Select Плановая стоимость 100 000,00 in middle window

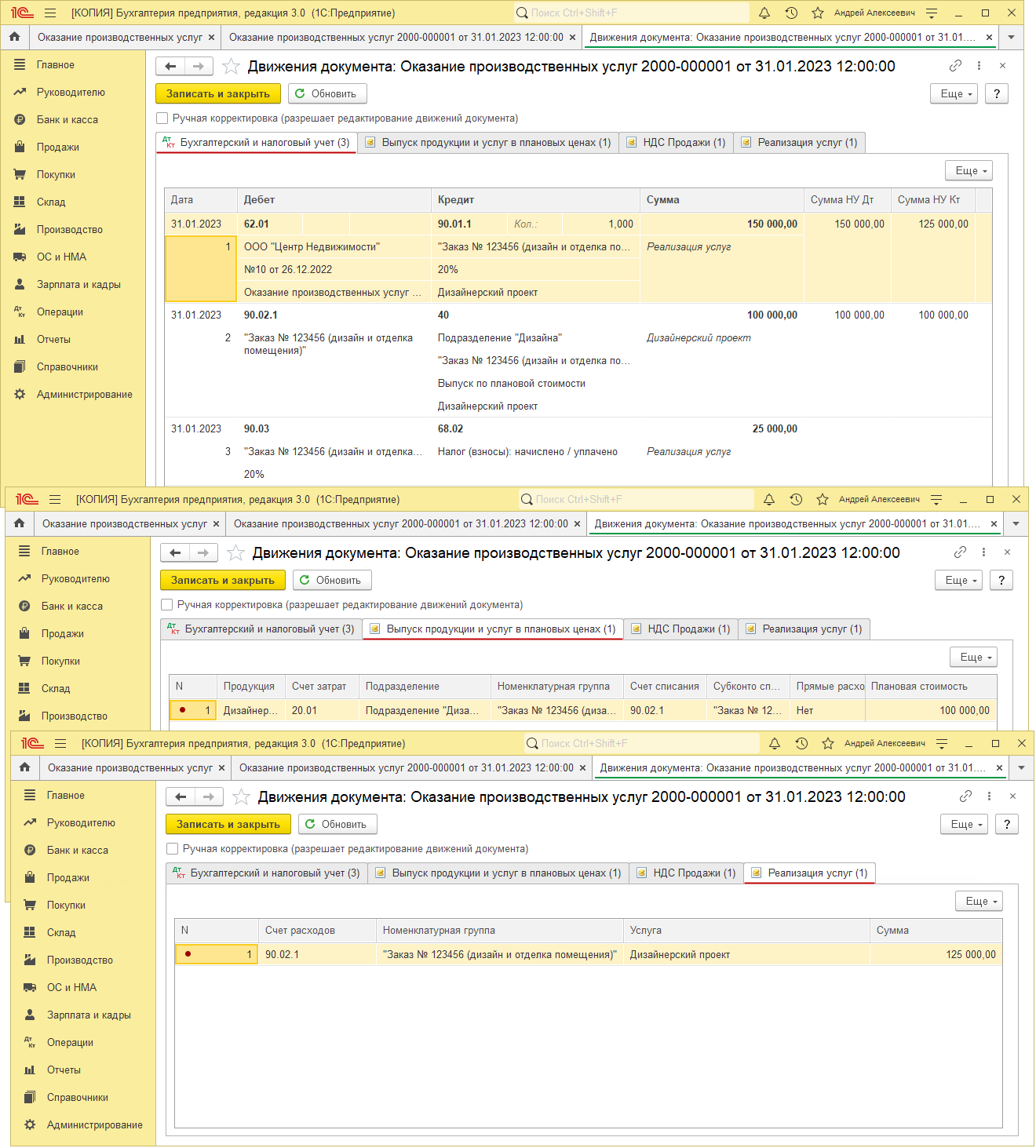click(931, 711)
